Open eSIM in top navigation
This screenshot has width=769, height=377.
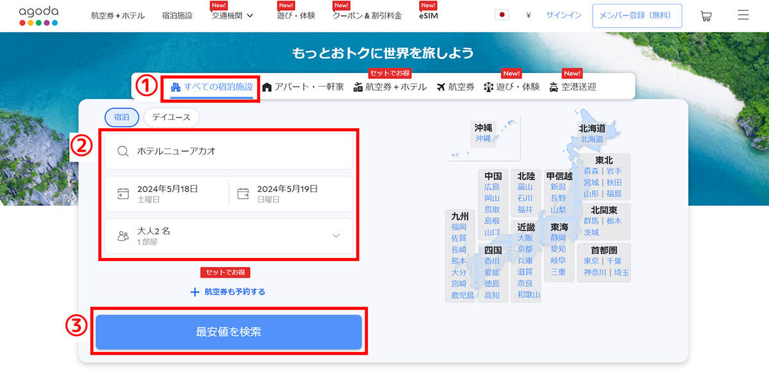click(x=429, y=16)
